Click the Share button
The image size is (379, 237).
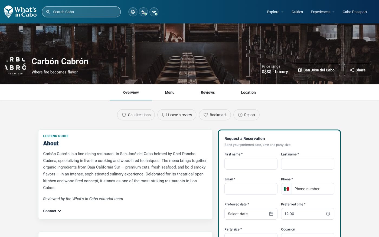coord(357,70)
